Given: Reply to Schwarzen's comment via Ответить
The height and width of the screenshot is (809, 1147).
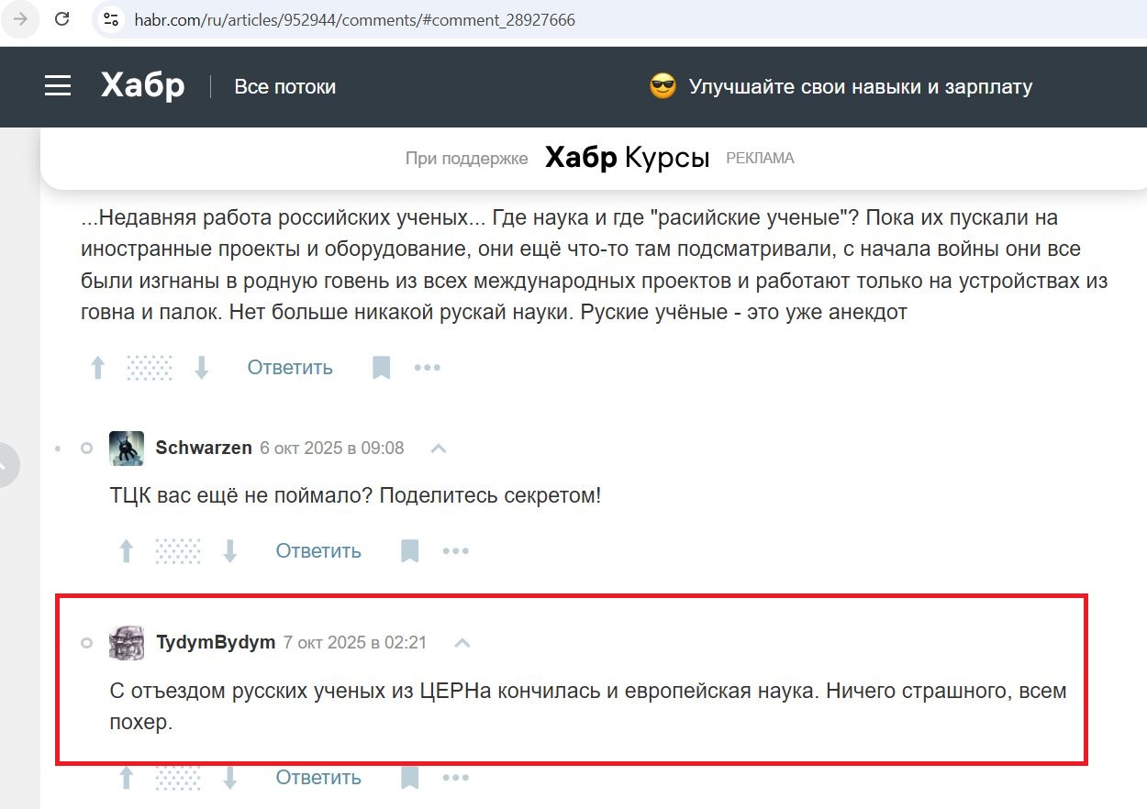Looking at the screenshot, I should (x=318, y=550).
